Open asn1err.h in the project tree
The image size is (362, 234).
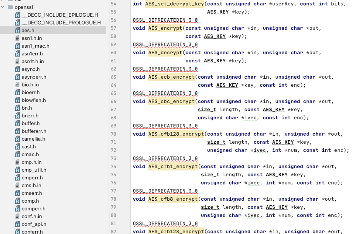(32, 53)
